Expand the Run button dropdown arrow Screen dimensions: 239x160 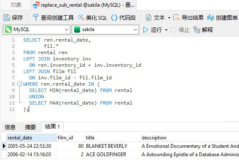pos(166,30)
